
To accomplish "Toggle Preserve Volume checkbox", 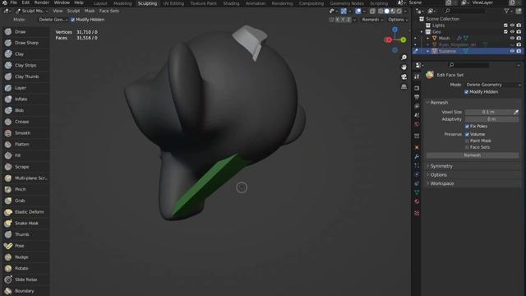I will point(467,134).
